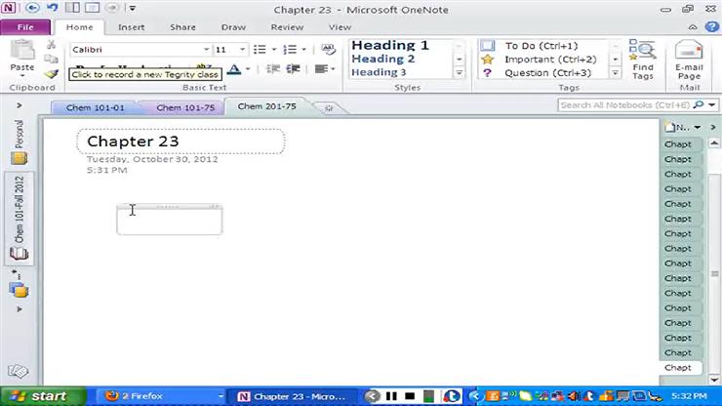
Task: Stop the Tegrity recording
Action: pos(410,396)
